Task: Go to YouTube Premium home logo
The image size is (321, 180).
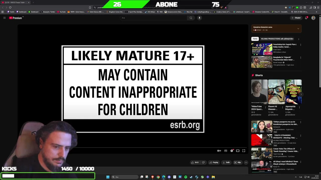Action: pos(16,18)
